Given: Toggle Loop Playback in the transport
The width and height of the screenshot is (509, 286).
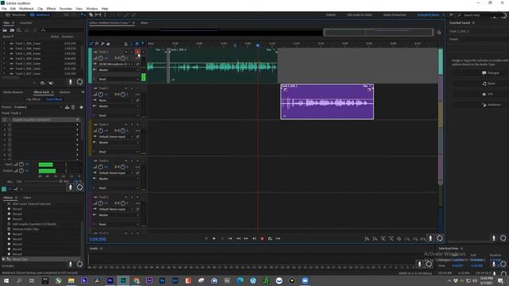Looking at the screenshot, I should coord(270,238).
